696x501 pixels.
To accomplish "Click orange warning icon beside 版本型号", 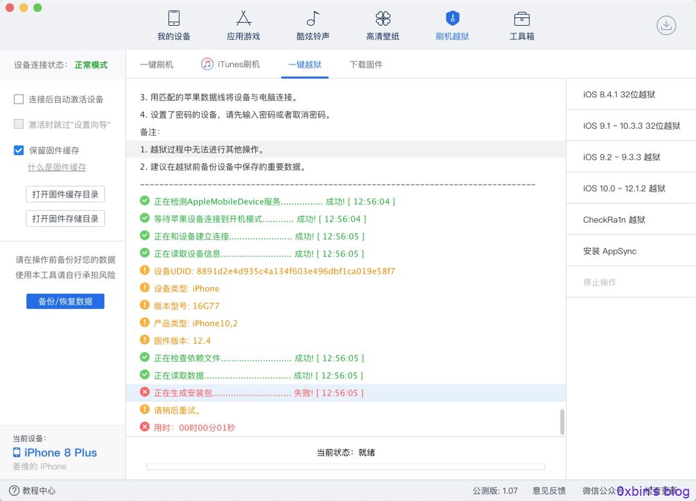I will pos(145,305).
